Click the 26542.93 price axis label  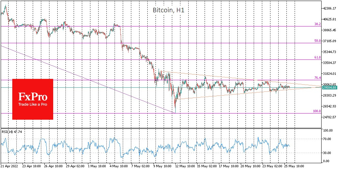click(330, 106)
